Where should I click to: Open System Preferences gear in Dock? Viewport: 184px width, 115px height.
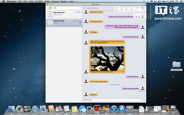click(x=130, y=109)
